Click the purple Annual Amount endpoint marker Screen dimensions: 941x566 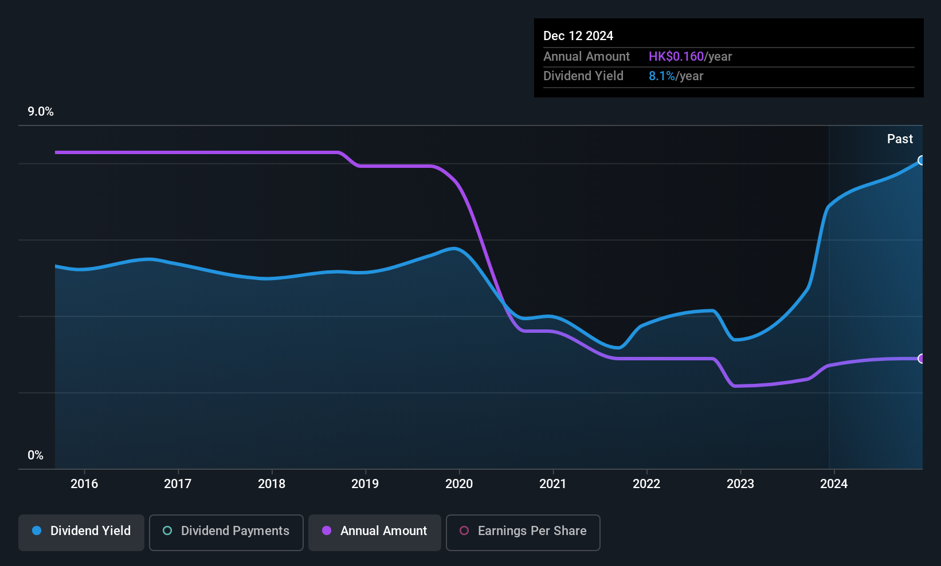pos(921,359)
